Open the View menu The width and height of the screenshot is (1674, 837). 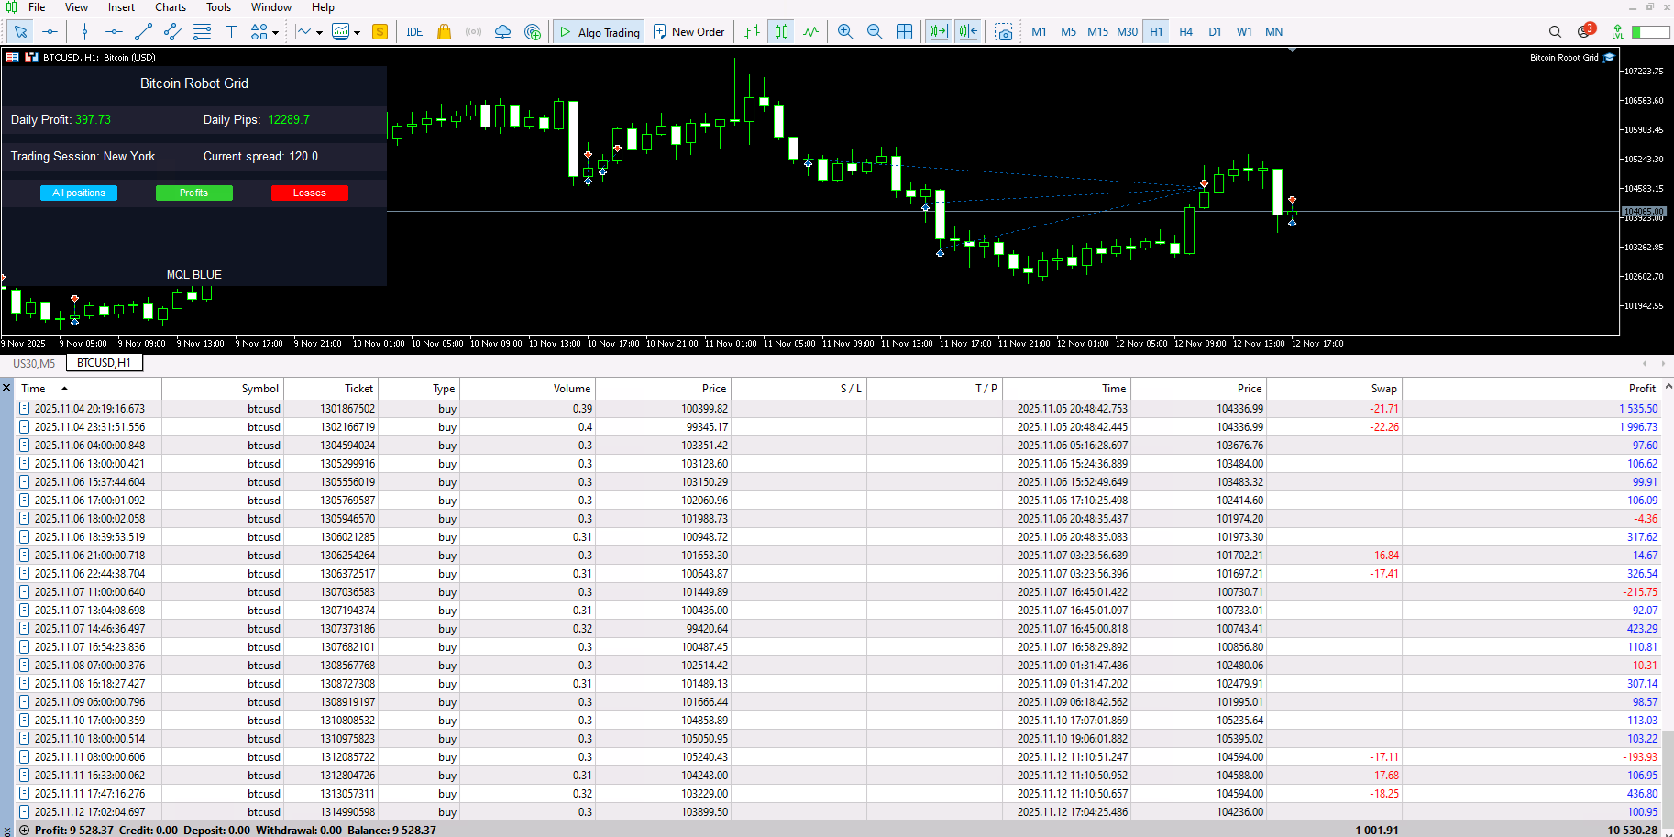tap(77, 7)
